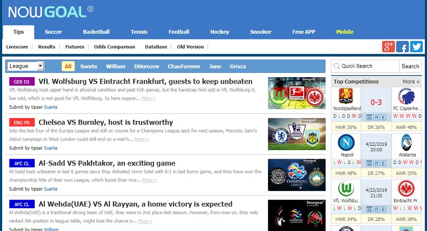Click the Search button
Screen dimensions: 427x231
tap(410, 66)
